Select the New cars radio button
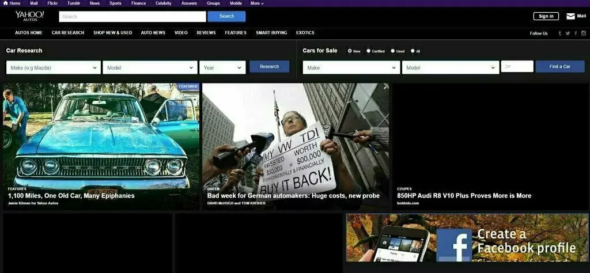 (350, 51)
